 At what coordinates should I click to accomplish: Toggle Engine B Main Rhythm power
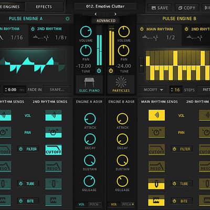(x=142, y=29)
